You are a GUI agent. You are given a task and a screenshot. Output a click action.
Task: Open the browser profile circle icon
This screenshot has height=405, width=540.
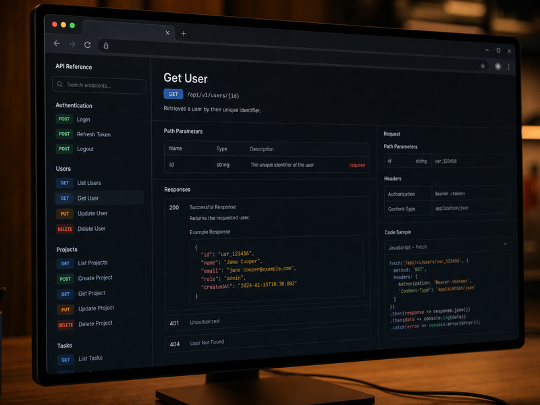pos(497,66)
